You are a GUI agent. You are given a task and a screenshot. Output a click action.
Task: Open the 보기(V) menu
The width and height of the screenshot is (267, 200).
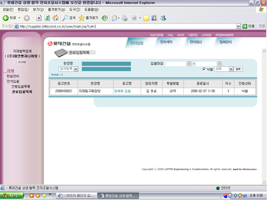(x=38, y=10)
